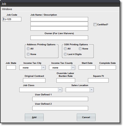The image size is (123, 126).
Task: Click the Complete Date field
Action: click(108, 67)
